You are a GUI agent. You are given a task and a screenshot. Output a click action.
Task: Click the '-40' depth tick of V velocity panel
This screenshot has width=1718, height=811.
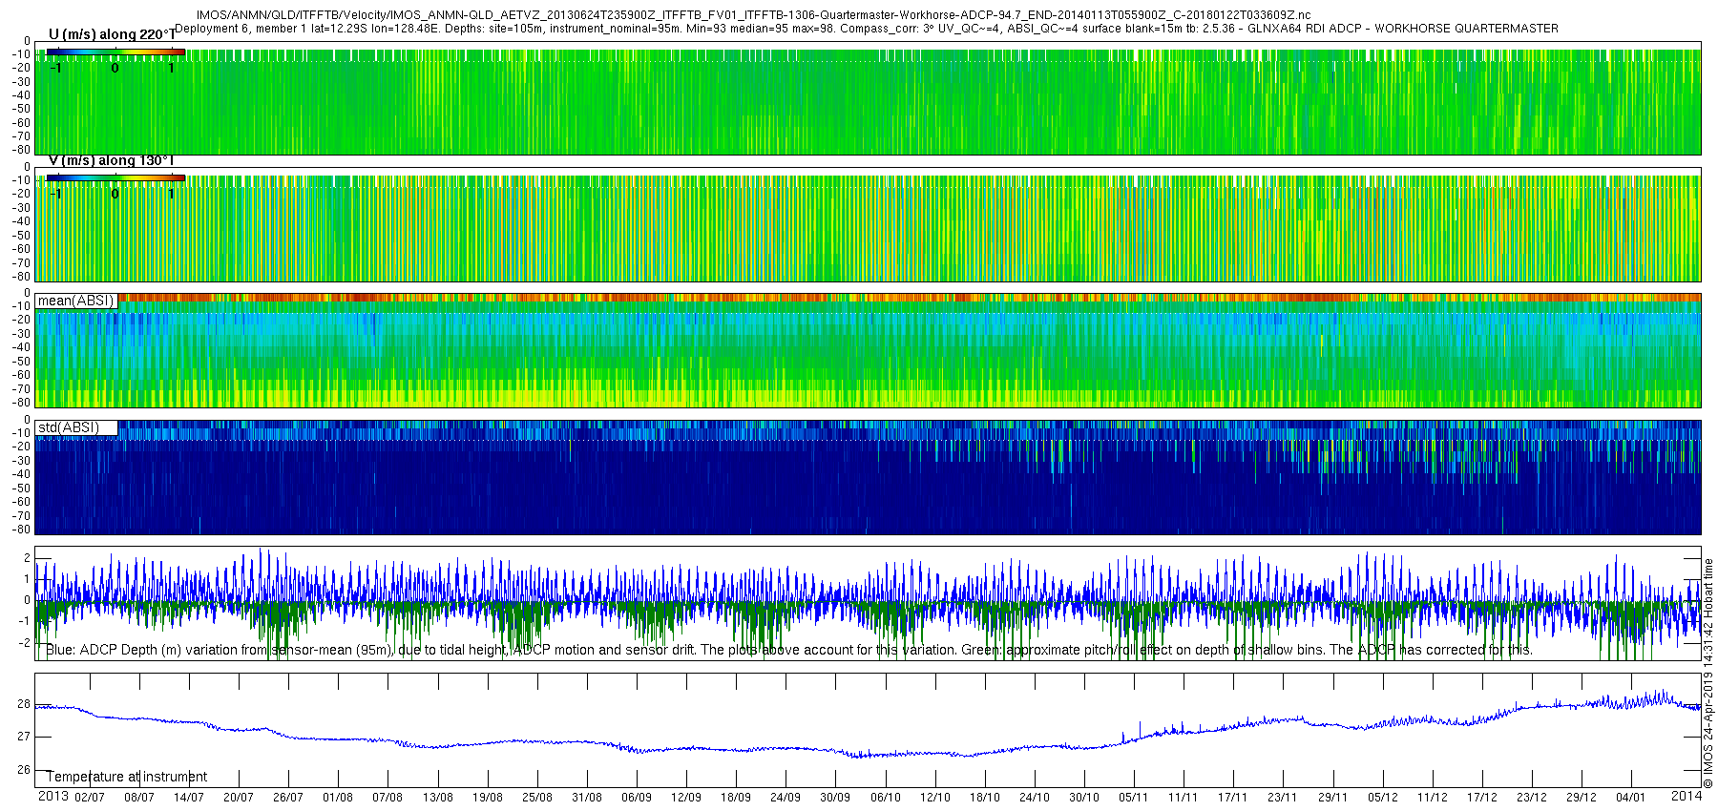pyautogui.click(x=21, y=221)
